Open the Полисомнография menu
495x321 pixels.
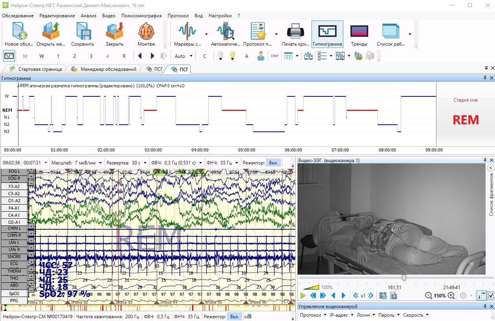(x=141, y=16)
